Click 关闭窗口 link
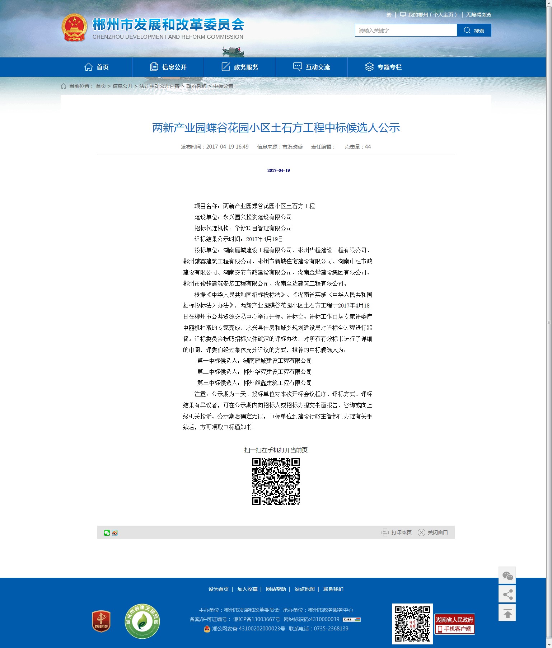 coord(438,532)
